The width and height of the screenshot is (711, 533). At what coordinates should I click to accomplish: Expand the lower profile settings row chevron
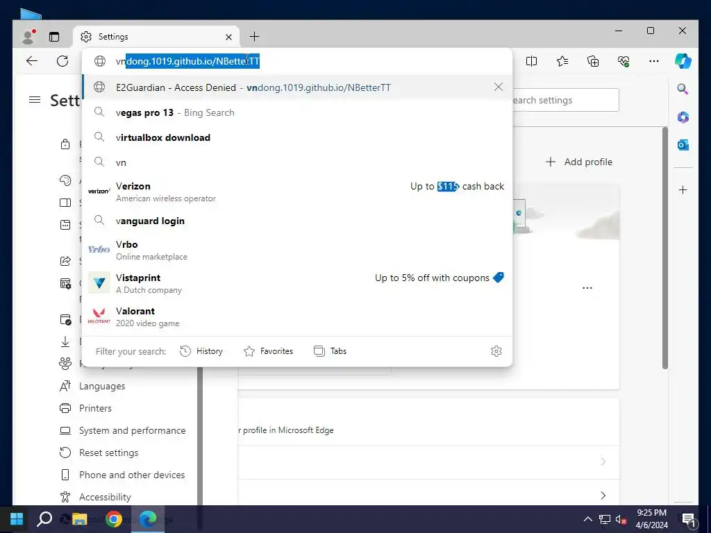pyautogui.click(x=603, y=496)
